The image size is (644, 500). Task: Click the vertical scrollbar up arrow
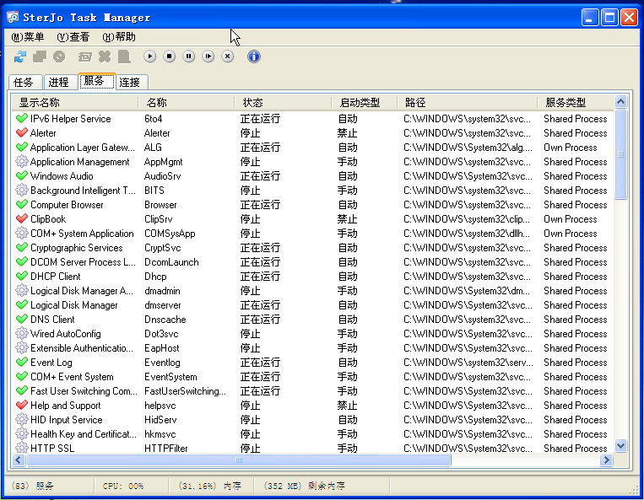click(x=620, y=101)
